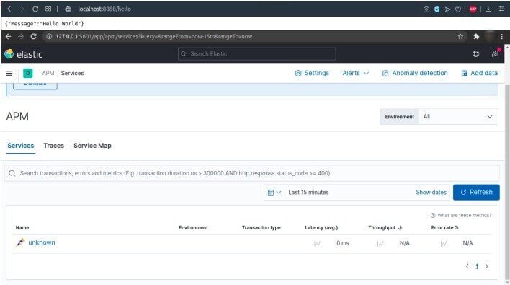Open APM Settings
Image resolution: width=510 pixels, height=285 pixels.
[312, 74]
